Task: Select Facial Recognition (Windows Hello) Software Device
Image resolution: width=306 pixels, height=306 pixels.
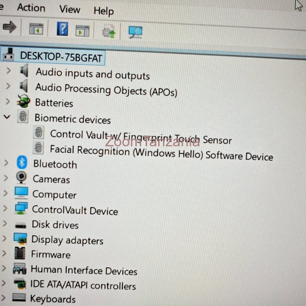Action: 161,153
